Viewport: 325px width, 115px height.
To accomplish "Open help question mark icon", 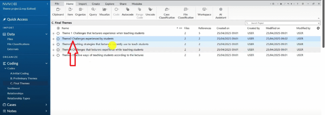I will 297,4.
